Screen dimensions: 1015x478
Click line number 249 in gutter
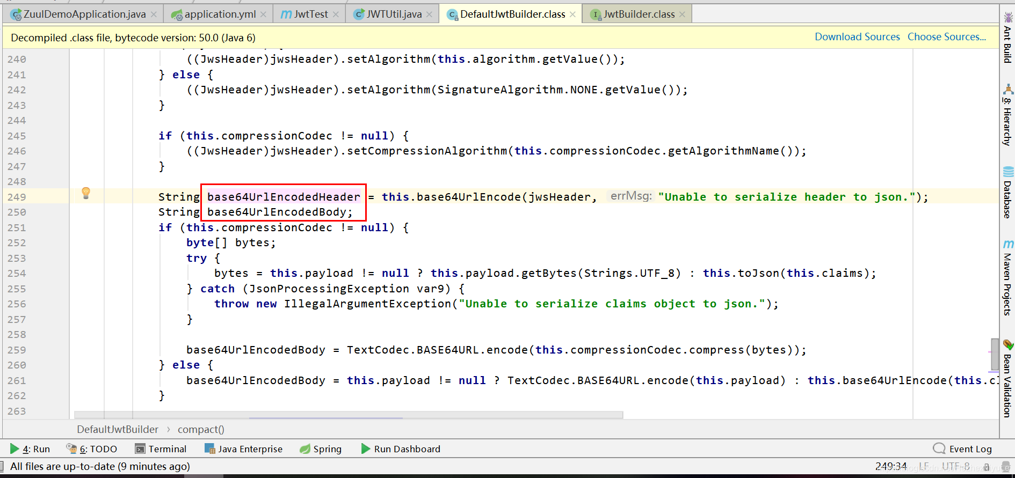[17, 197]
